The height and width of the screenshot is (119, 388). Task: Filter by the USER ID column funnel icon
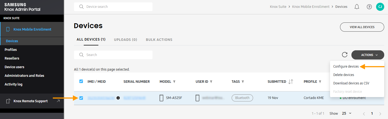pos(211,82)
